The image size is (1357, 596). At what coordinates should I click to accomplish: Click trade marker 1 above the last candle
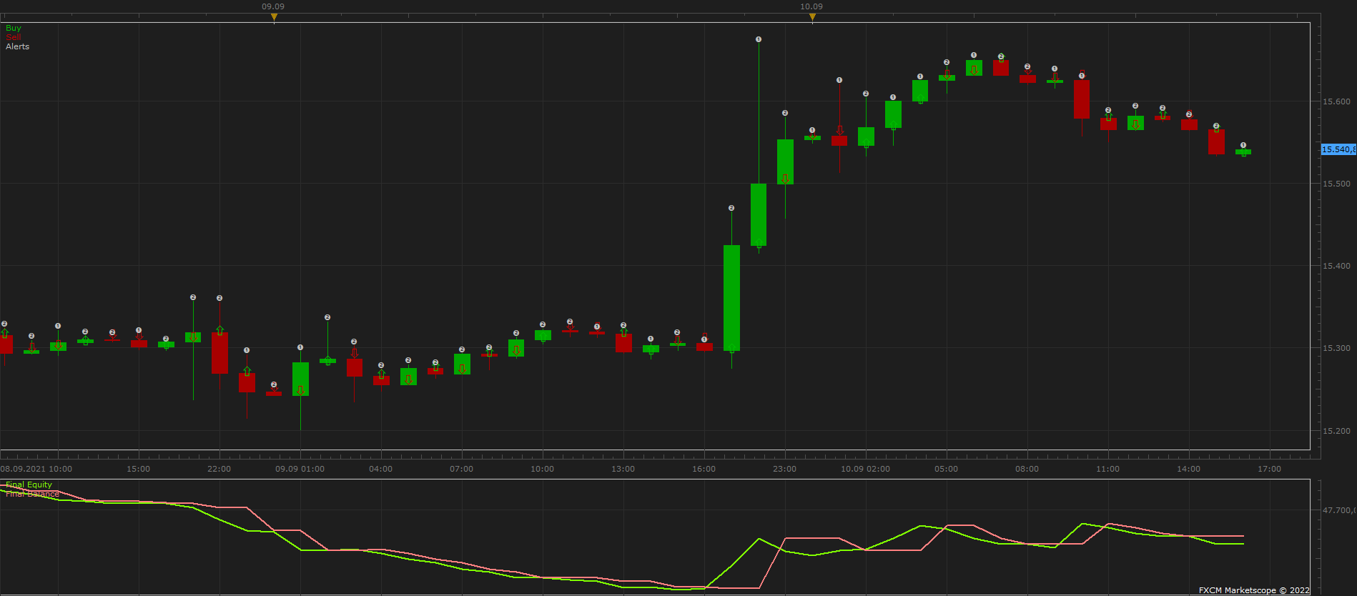coord(1243,145)
